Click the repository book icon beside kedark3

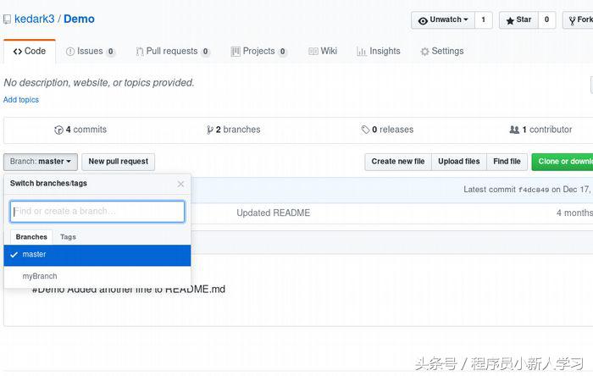pyautogui.click(x=7, y=19)
